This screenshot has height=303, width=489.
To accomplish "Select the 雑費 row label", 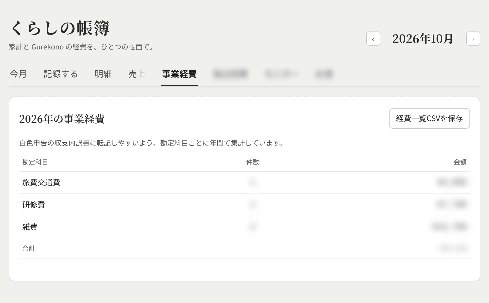I will pos(30,227).
